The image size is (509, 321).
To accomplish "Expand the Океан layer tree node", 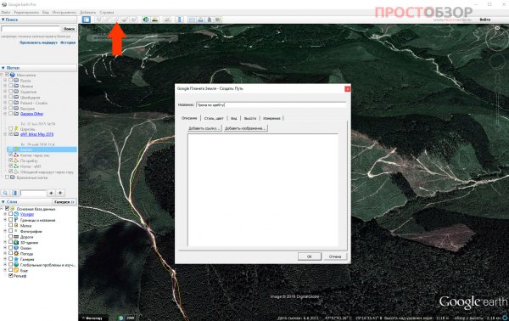I will point(5,248).
